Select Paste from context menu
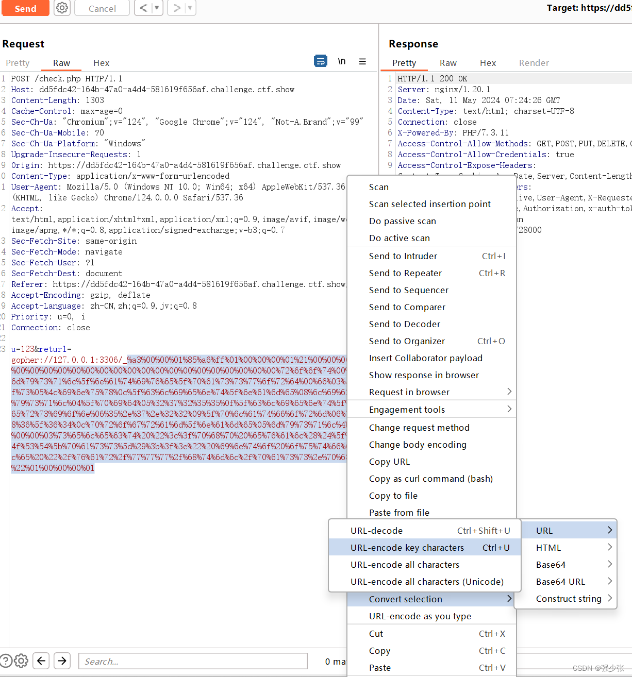Screen dimensions: 632x677 tap(431, 668)
